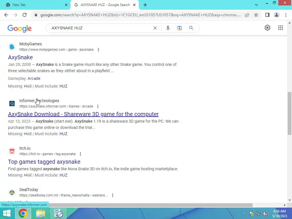Show hidden system tray icons

point(244,214)
